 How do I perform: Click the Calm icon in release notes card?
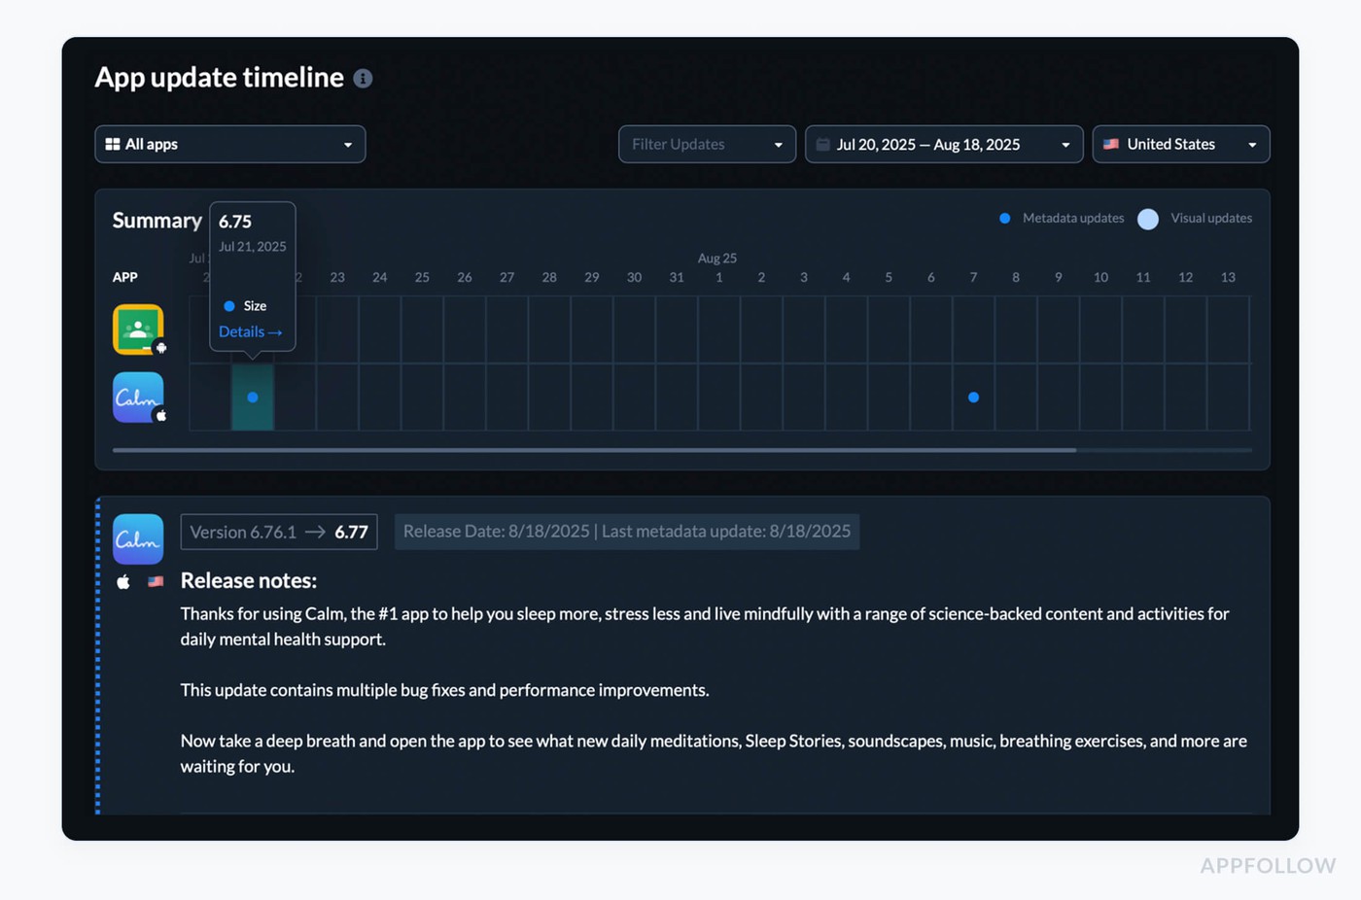click(x=138, y=539)
